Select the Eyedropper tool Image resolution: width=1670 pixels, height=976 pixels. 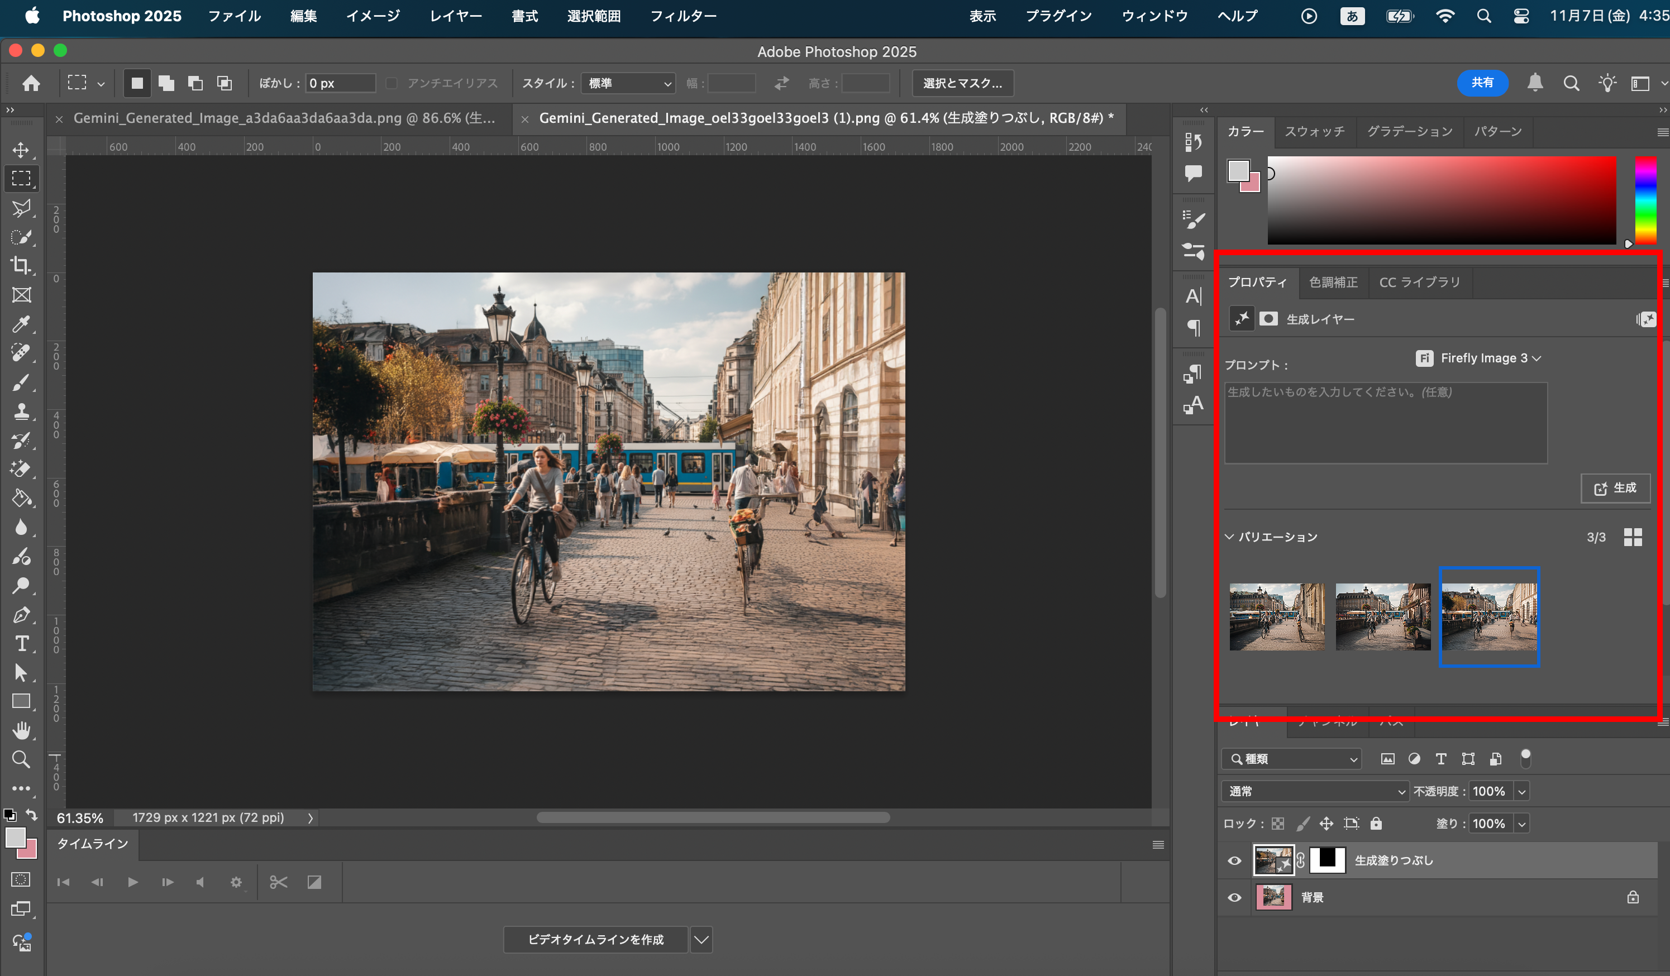(x=21, y=324)
